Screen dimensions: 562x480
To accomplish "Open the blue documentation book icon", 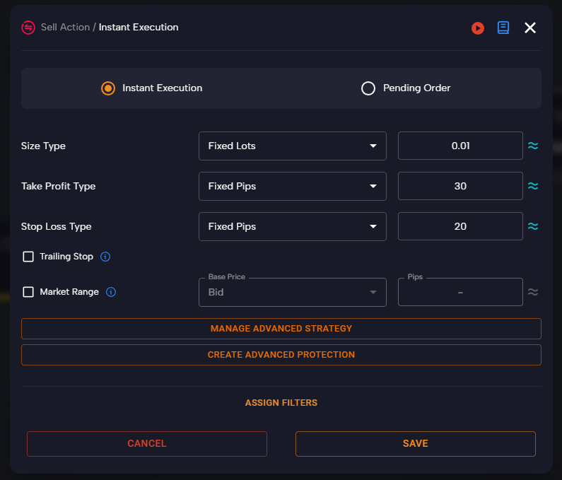I will point(503,28).
